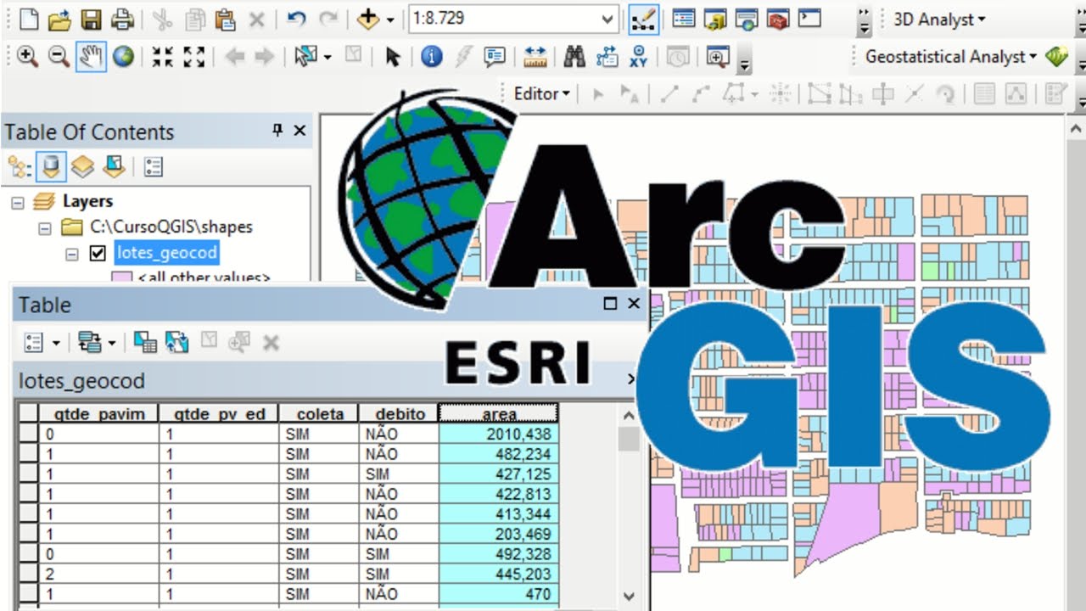The width and height of the screenshot is (1086, 611).
Task: Create a Viewer Window
Action: [x=718, y=57]
